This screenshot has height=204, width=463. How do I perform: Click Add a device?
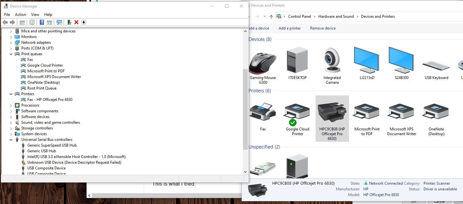pos(259,28)
